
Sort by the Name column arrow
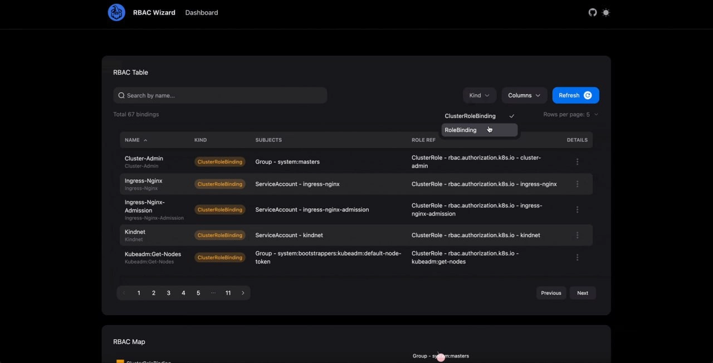tap(145, 140)
